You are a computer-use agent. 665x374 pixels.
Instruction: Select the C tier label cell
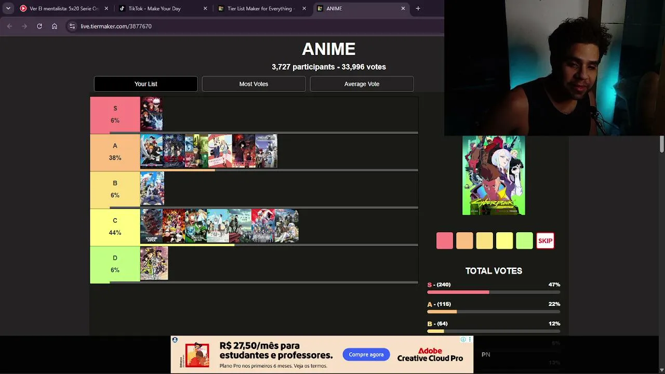pyautogui.click(x=115, y=227)
